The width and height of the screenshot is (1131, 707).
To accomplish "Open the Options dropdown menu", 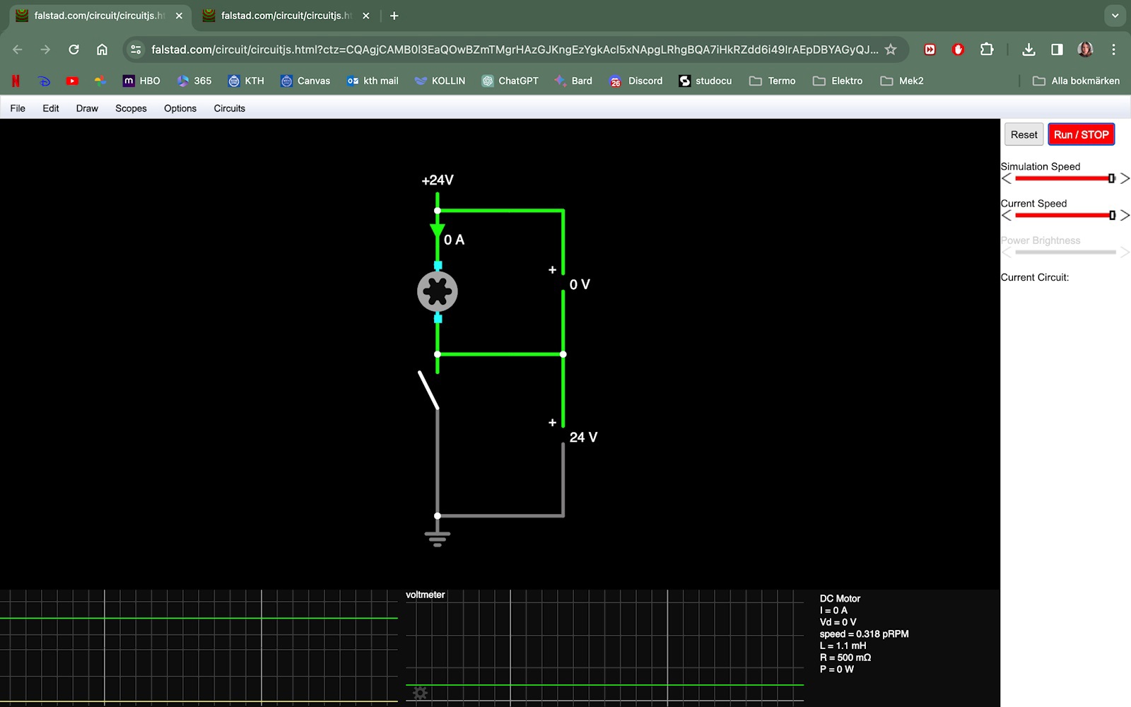I will click(180, 108).
